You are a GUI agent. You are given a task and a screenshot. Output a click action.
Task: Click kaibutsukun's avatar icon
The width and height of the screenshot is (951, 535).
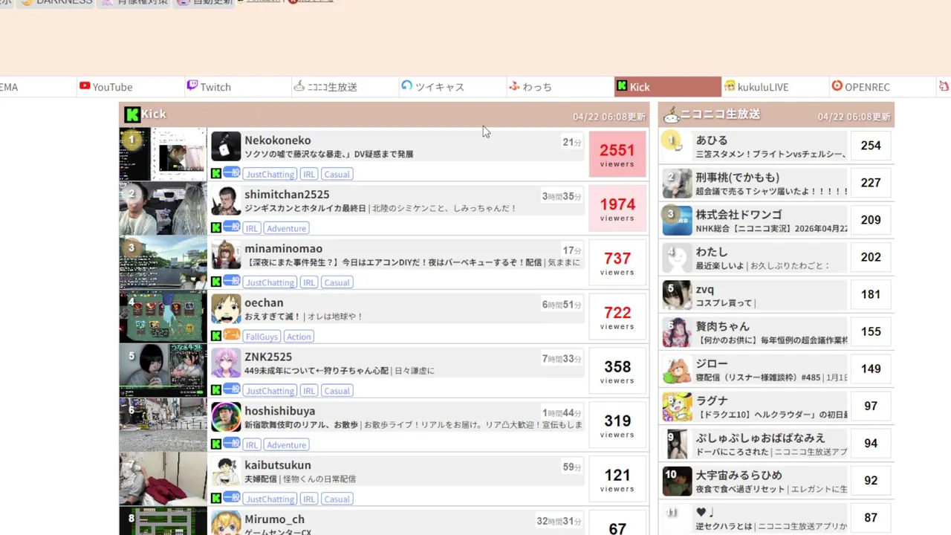click(x=226, y=472)
